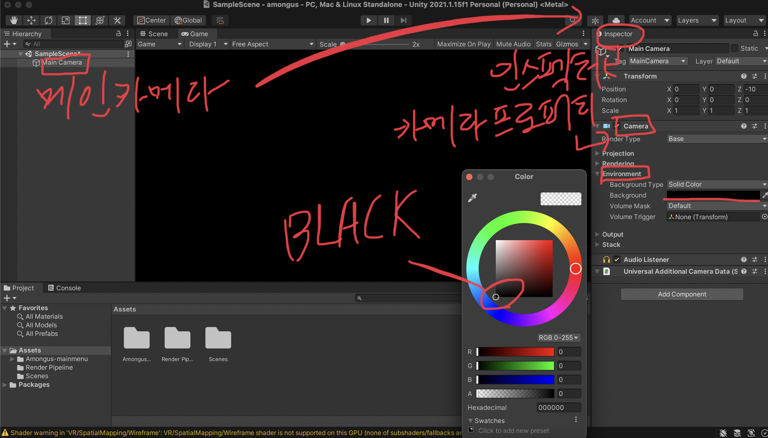Open Camera component context menu
The width and height of the screenshot is (768, 438).
tap(765, 126)
